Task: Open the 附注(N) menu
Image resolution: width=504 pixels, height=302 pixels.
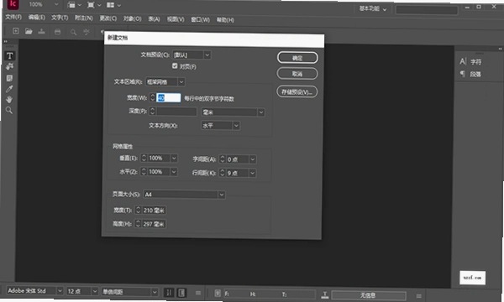Action: pyautogui.click(x=83, y=18)
